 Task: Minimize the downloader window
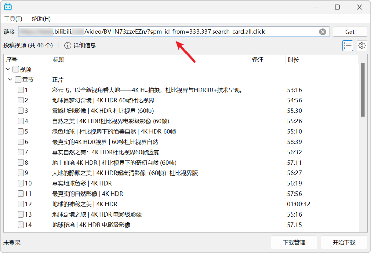point(315,7)
